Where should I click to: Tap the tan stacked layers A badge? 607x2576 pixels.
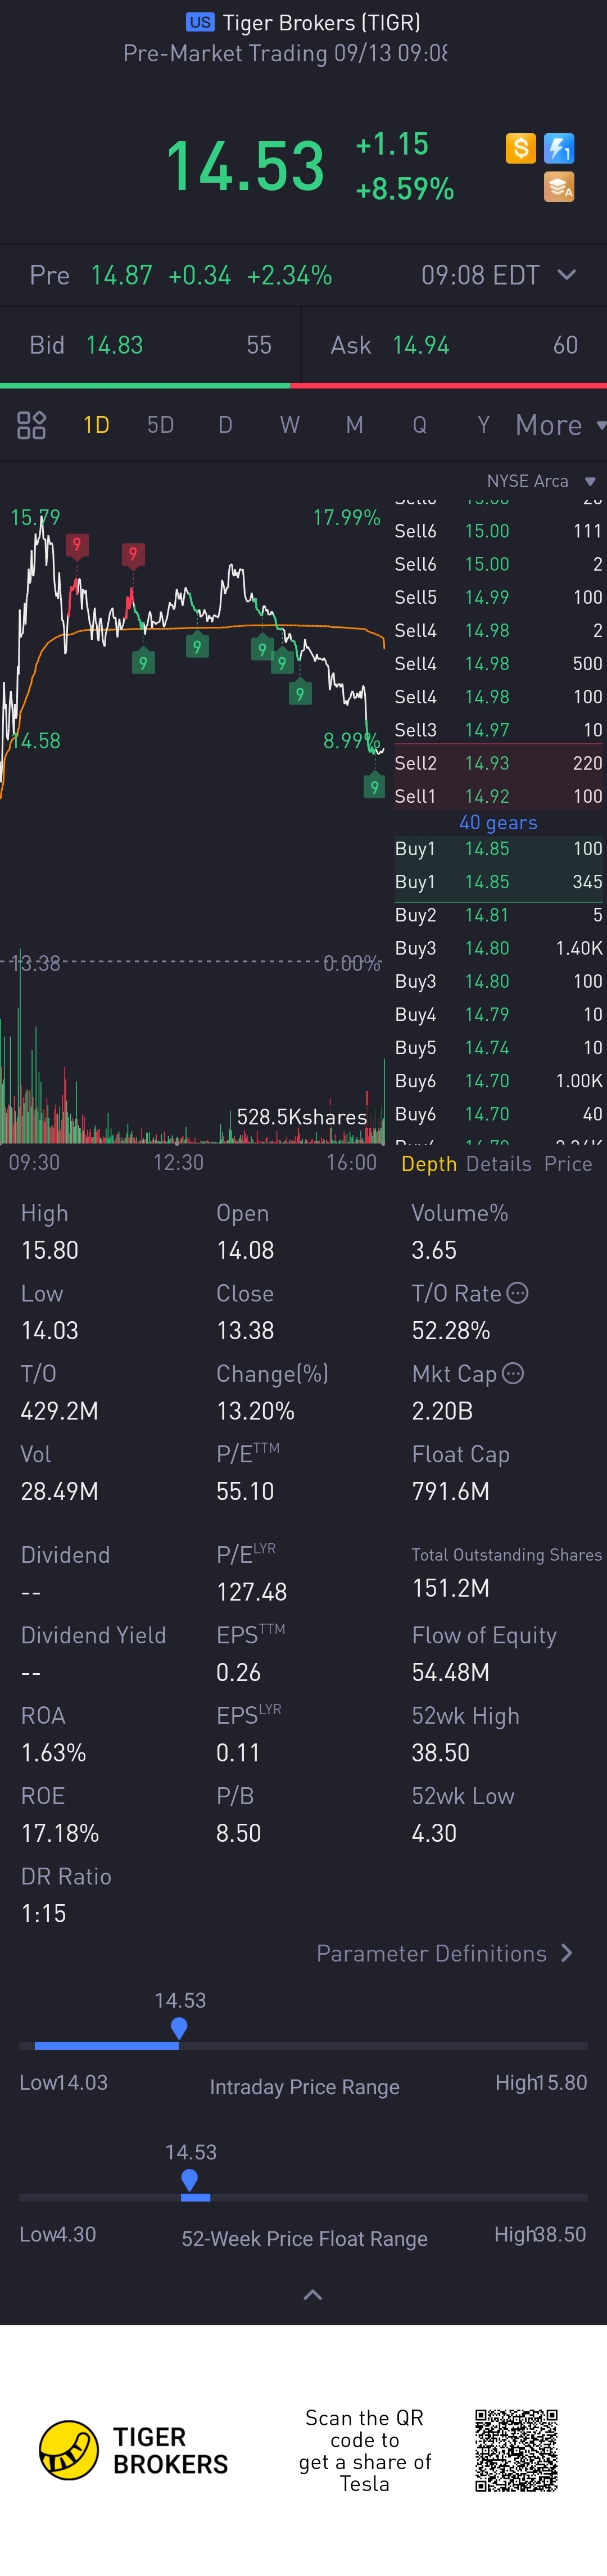[559, 187]
